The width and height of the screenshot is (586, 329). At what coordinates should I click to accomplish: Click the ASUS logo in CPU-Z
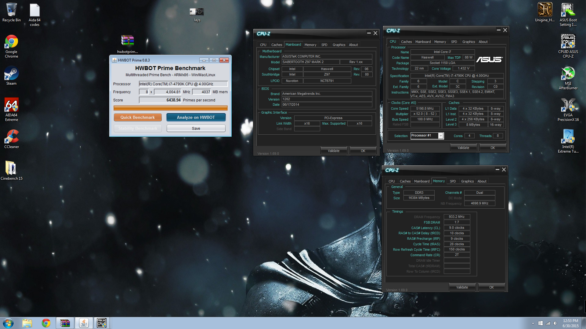489,59
